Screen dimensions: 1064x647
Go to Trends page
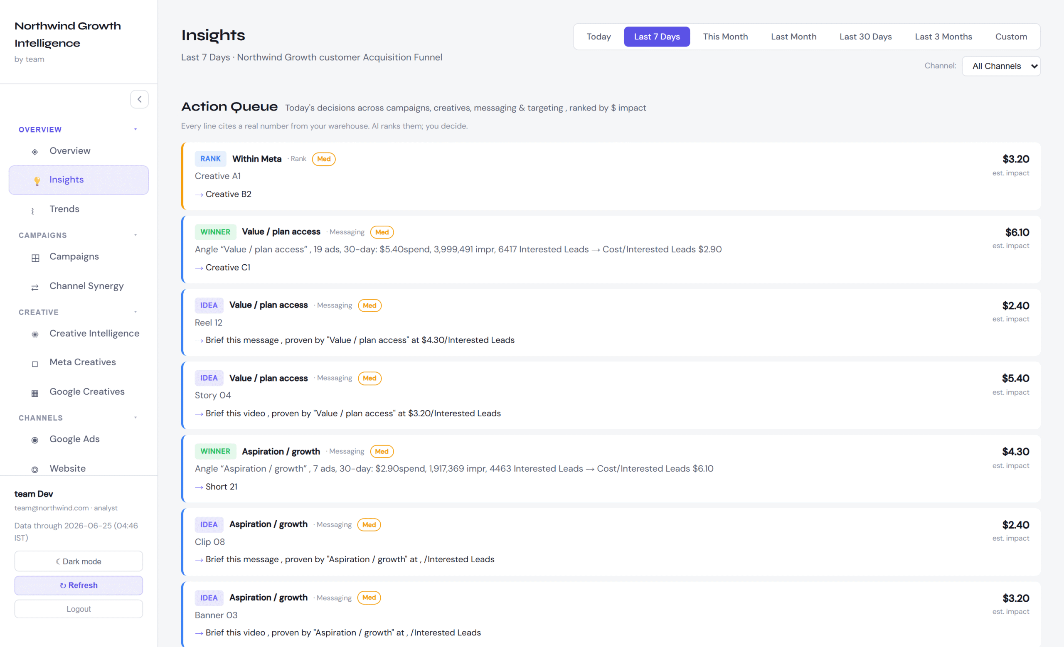[x=79, y=209]
